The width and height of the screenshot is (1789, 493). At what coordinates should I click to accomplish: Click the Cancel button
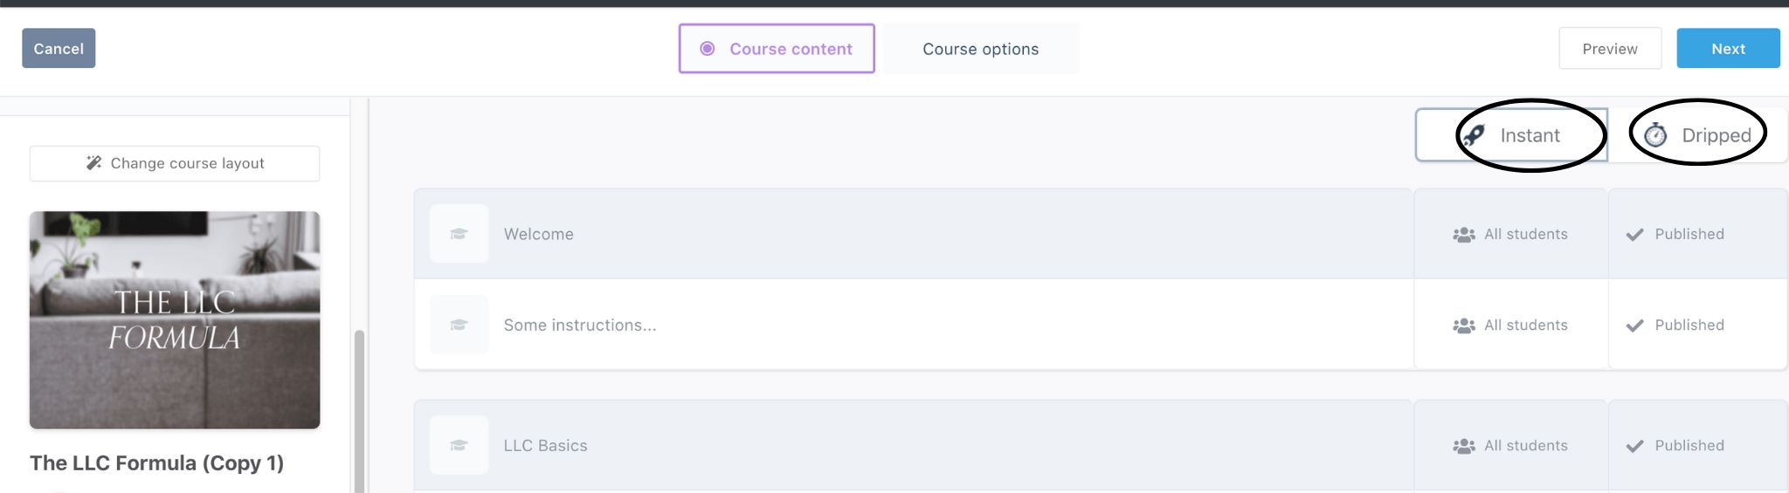[59, 48]
